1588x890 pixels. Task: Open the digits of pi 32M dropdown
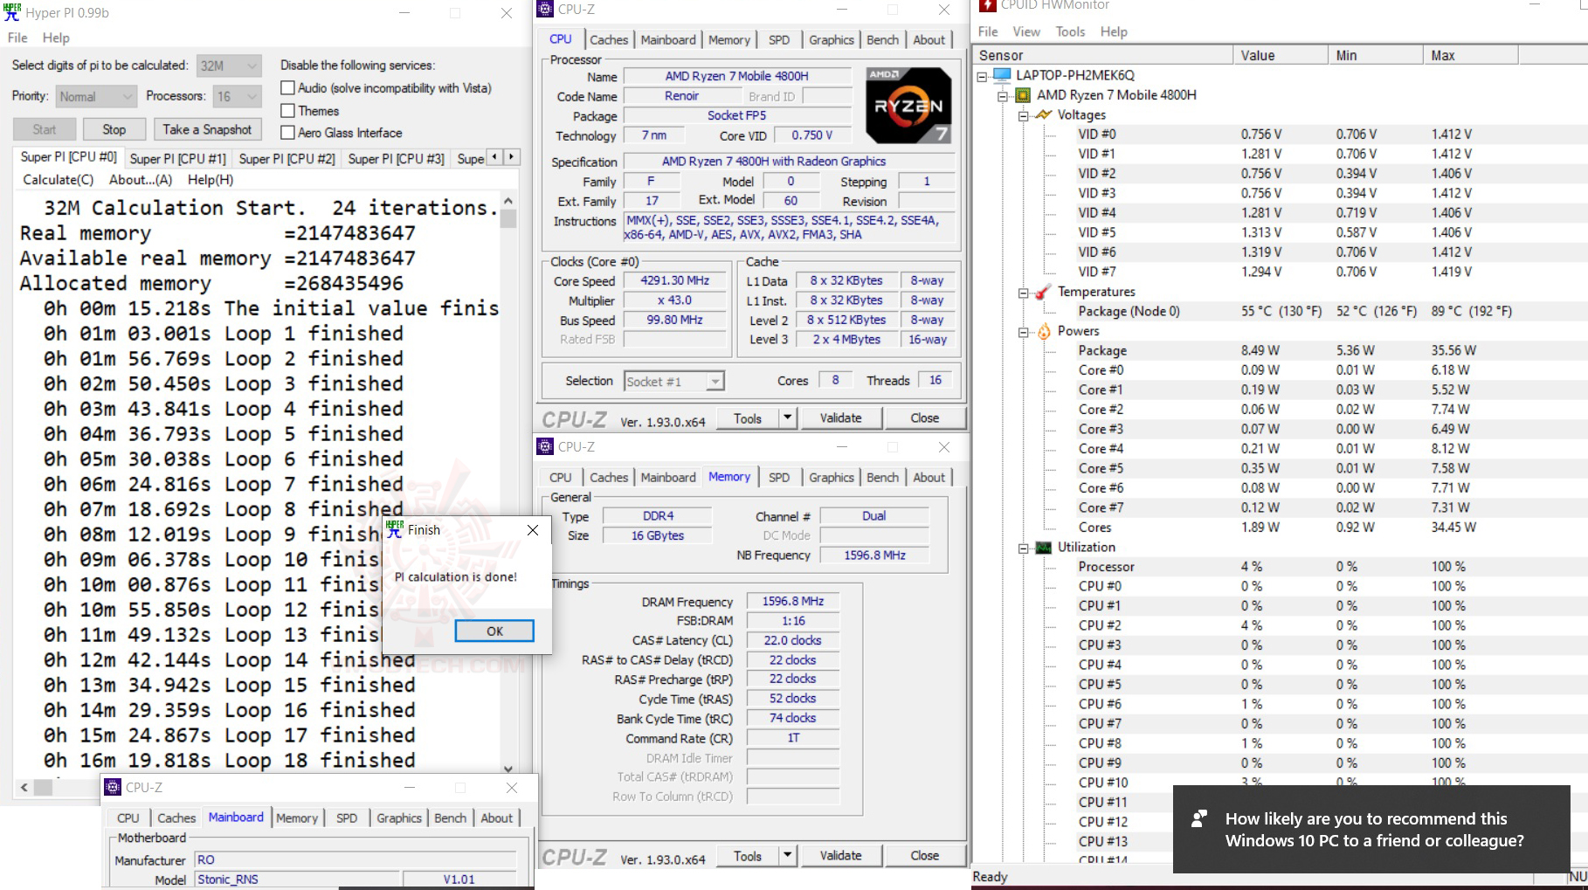(229, 66)
